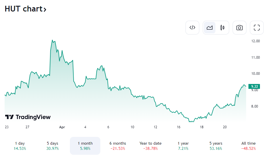Click the 10 date axis label
This screenshot has height=155, width=268.
132,127
